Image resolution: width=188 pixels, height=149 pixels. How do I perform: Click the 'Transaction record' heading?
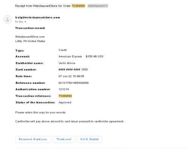pos(30,28)
